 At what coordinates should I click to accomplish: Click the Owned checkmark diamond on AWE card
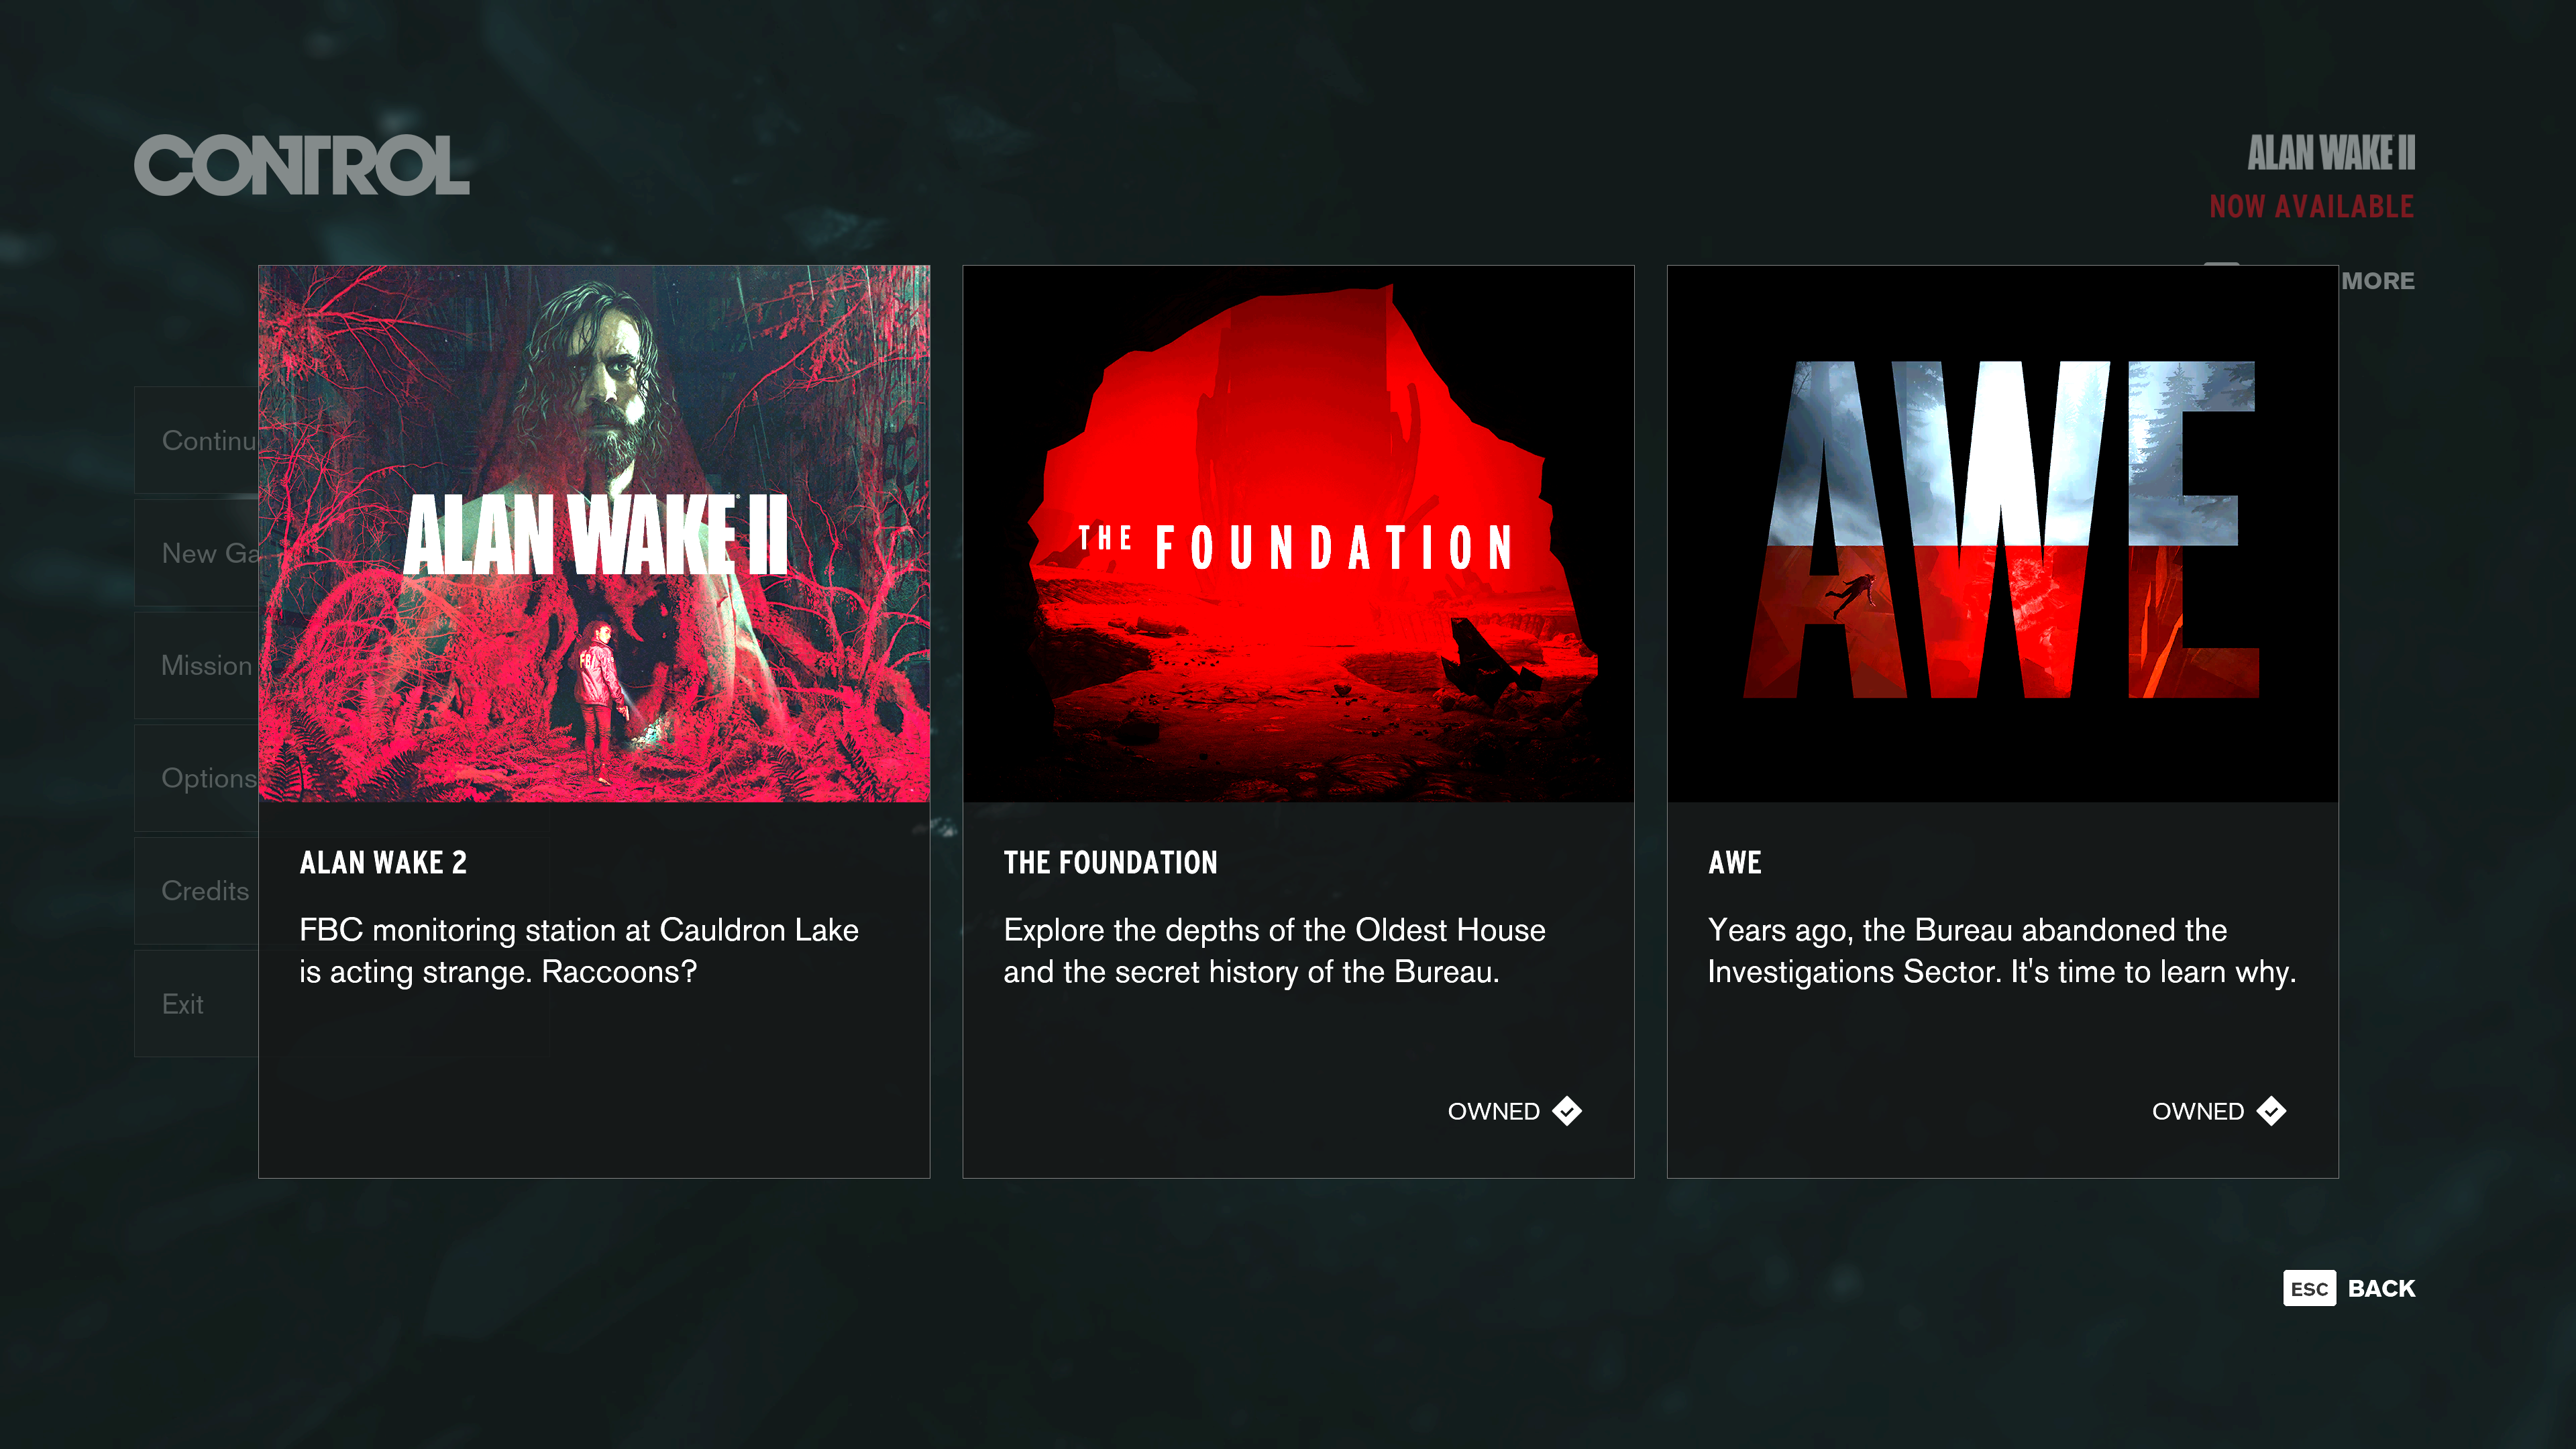(x=2271, y=1111)
